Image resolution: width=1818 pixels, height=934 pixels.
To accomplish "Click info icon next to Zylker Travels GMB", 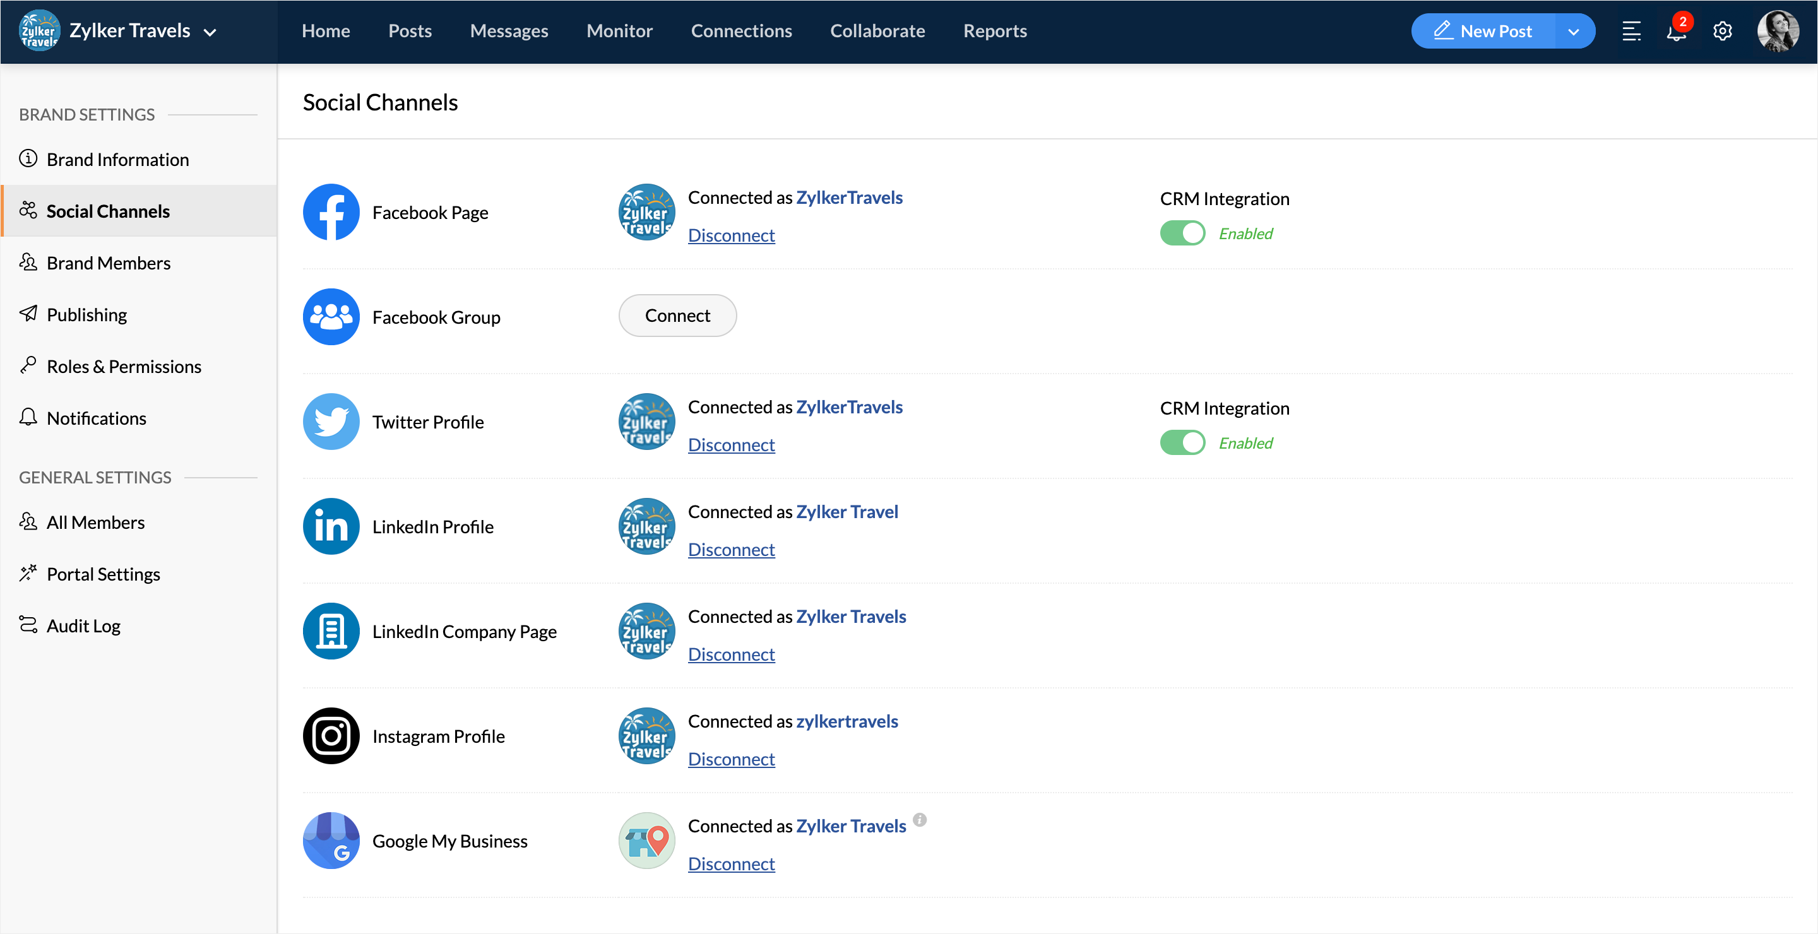I will tap(920, 820).
